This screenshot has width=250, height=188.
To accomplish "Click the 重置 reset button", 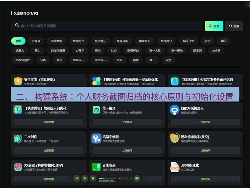I will click(x=234, y=26).
